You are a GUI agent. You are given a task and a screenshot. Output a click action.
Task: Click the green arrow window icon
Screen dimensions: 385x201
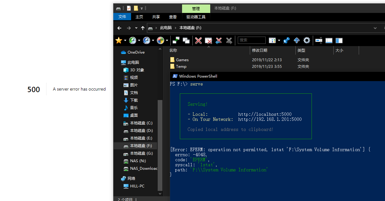tap(176, 40)
